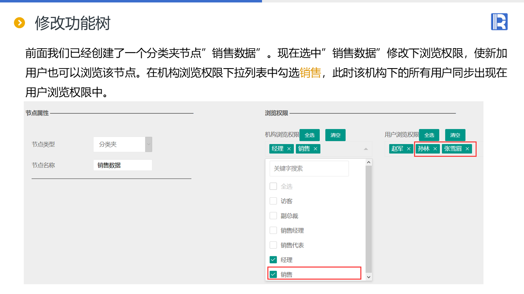Click the blue R logo icon
Screen dimensions: 524x294
499,22
